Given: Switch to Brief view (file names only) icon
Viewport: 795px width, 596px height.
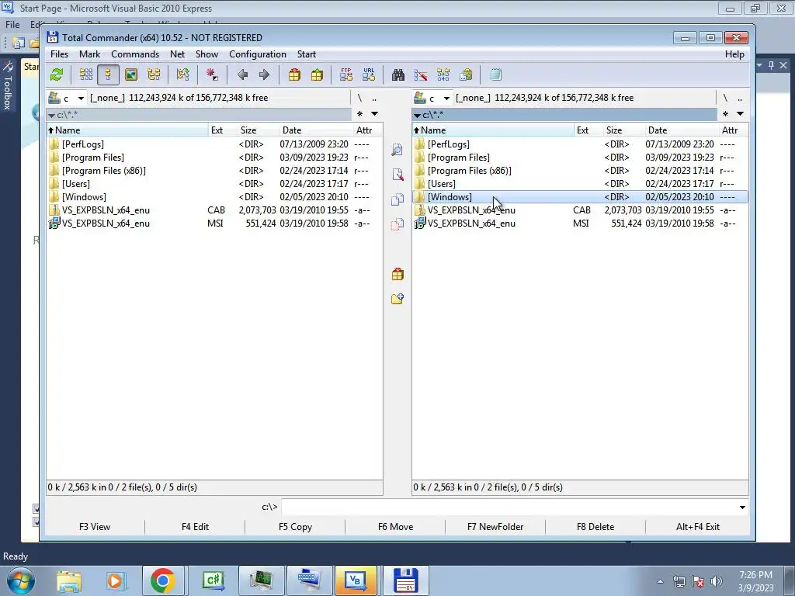Looking at the screenshot, I should [x=85, y=75].
